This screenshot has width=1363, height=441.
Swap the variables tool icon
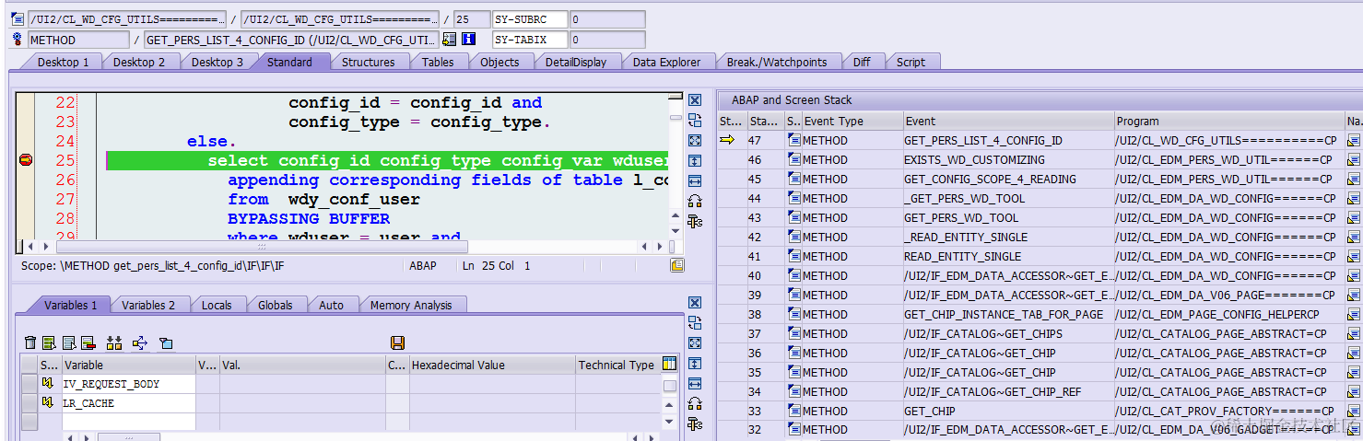tap(695, 322)
